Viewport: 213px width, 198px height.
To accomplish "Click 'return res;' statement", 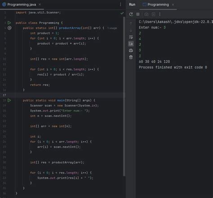I will [x=40, y=85].
